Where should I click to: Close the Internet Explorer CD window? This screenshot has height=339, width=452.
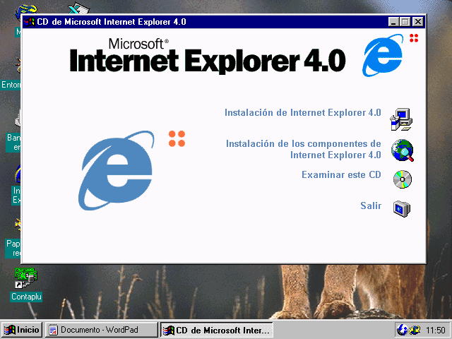tap(417, 22)
